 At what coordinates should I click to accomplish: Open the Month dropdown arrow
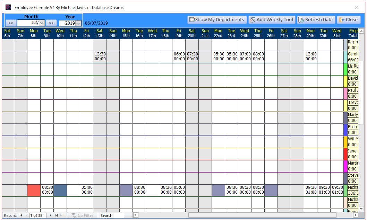[x=42, y=23]
